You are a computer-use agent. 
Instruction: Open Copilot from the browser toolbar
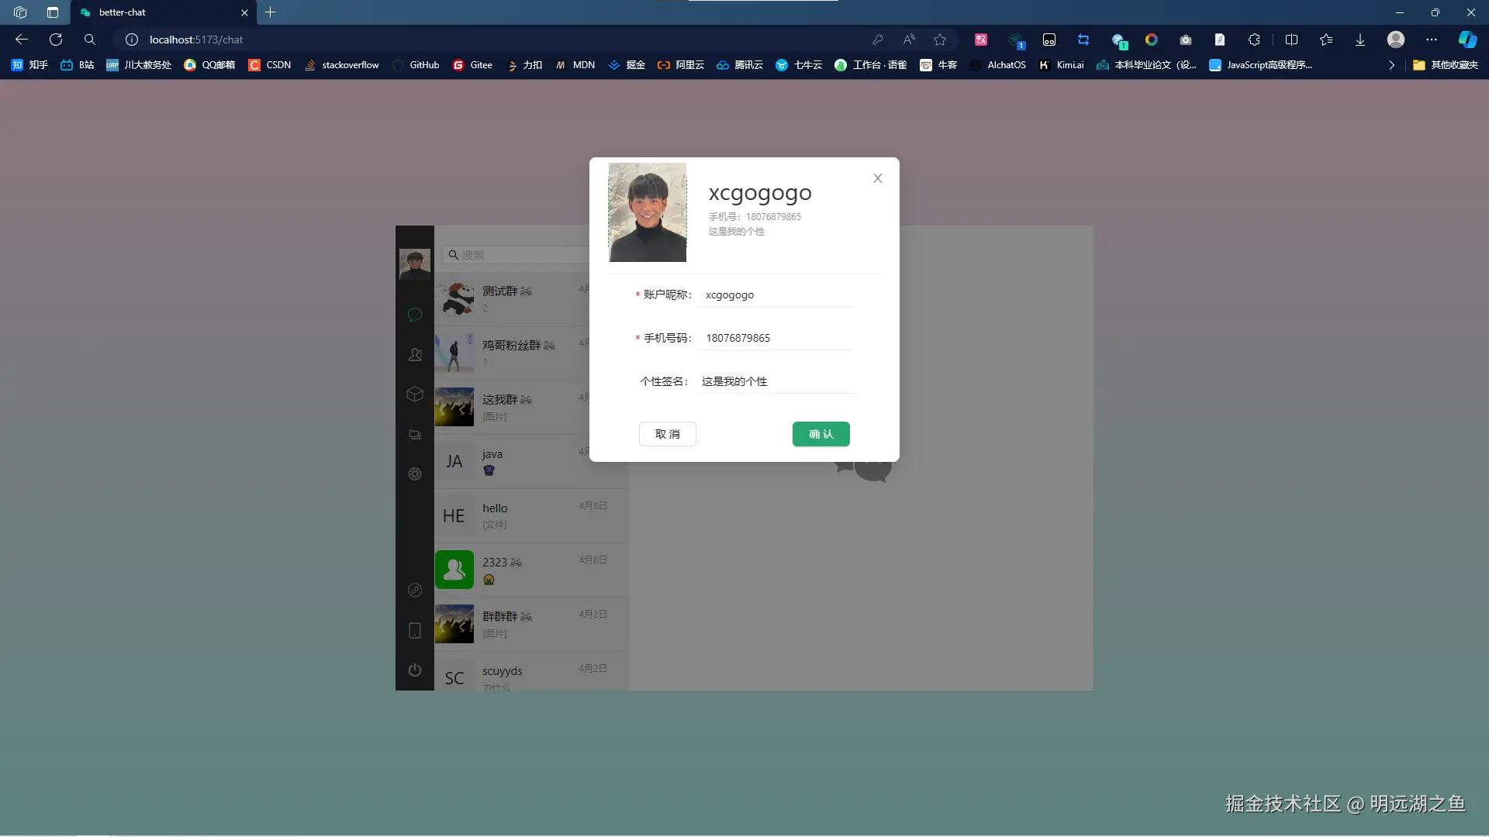[1468, 40]
